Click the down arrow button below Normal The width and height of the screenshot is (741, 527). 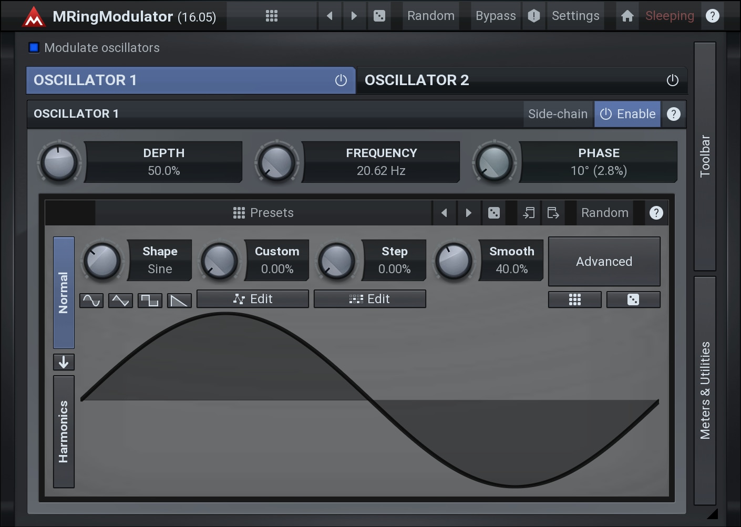[64, 362]
